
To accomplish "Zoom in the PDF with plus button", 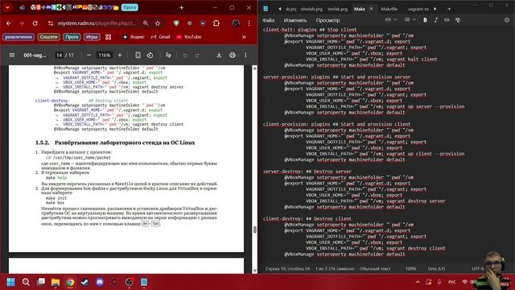I will coord(120,56).
